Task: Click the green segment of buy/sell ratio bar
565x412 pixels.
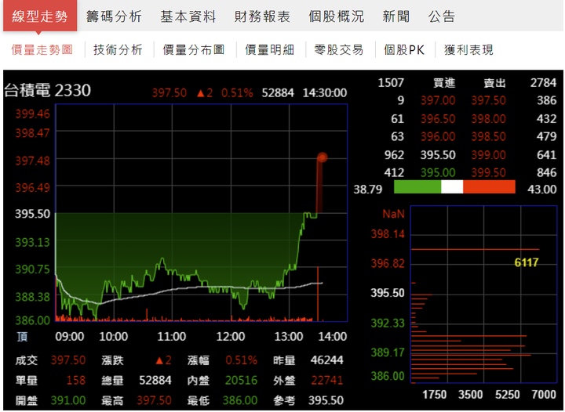Action: pos(417,187)
